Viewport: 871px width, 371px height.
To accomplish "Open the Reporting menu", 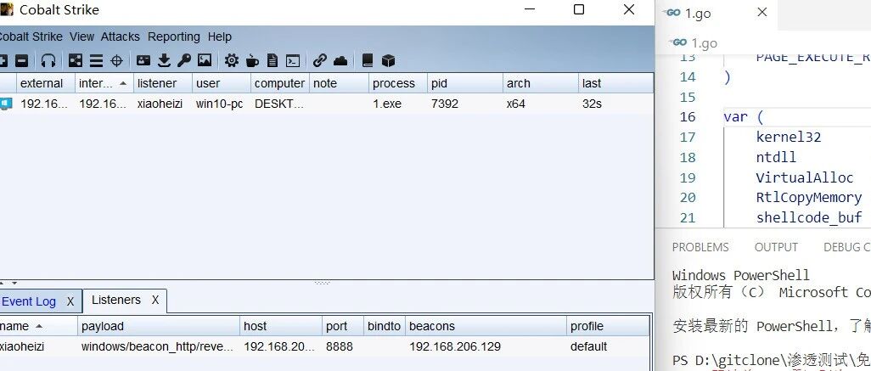I will pos(173,37).
